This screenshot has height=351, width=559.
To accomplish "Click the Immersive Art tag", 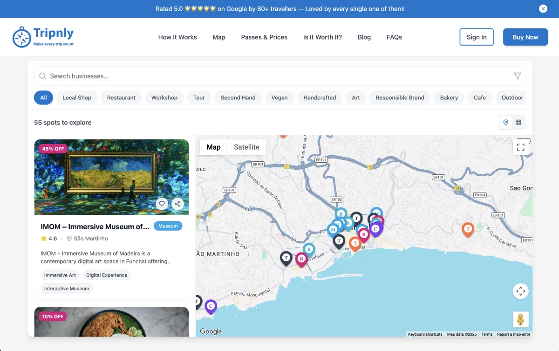I will (60, 275).
